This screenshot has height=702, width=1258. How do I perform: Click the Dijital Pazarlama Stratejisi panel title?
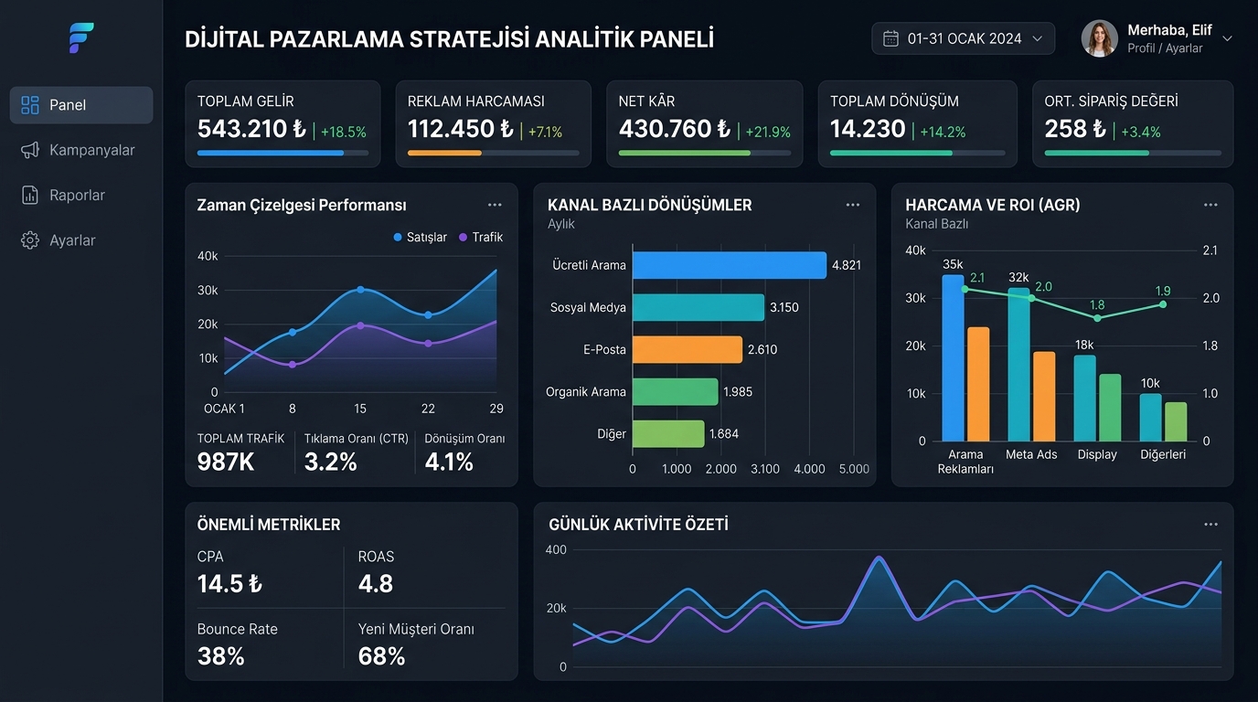(x=449, y=39)
